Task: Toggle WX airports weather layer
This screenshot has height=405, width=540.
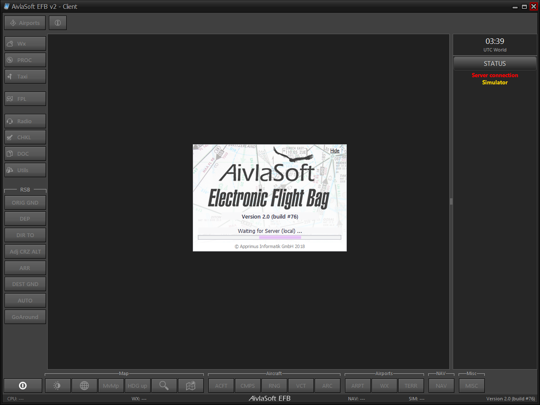Action: [x=384, y=386]
